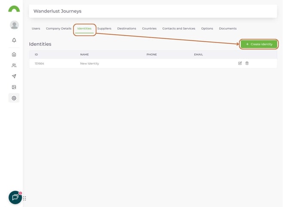The height and width of the screenshot is (207, 288).
Task: Go to the Destinations tab
Action: coord(126,28)
